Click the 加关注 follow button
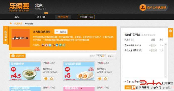Image resolution: width=174 pixels, height=91 pixels. (61, 32)
